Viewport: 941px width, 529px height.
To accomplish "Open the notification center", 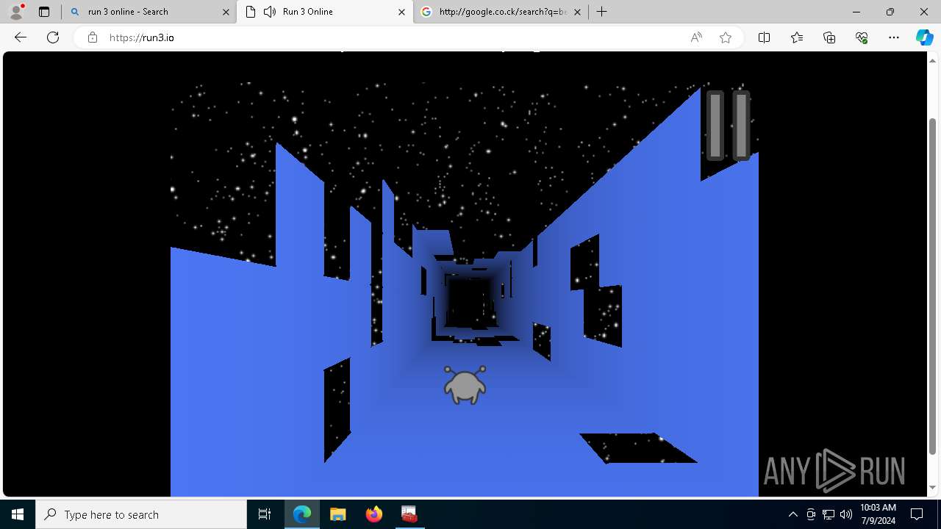I will [917, 514].
